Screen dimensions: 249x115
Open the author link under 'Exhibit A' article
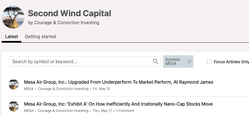tap(63, 111)
